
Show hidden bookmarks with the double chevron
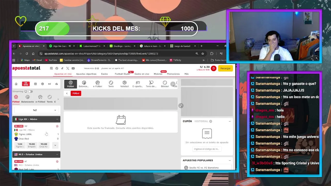point(204,60)
